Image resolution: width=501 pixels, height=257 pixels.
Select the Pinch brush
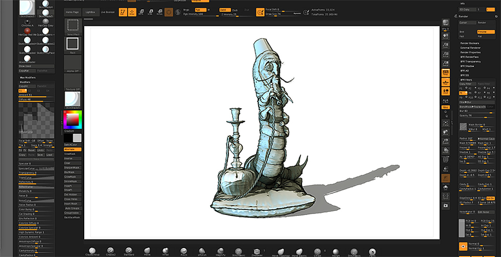coord(184,251)
